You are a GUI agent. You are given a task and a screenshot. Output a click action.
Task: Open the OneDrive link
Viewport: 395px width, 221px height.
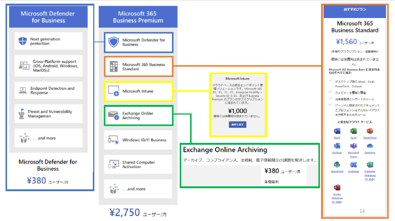(x=370, y=153)
